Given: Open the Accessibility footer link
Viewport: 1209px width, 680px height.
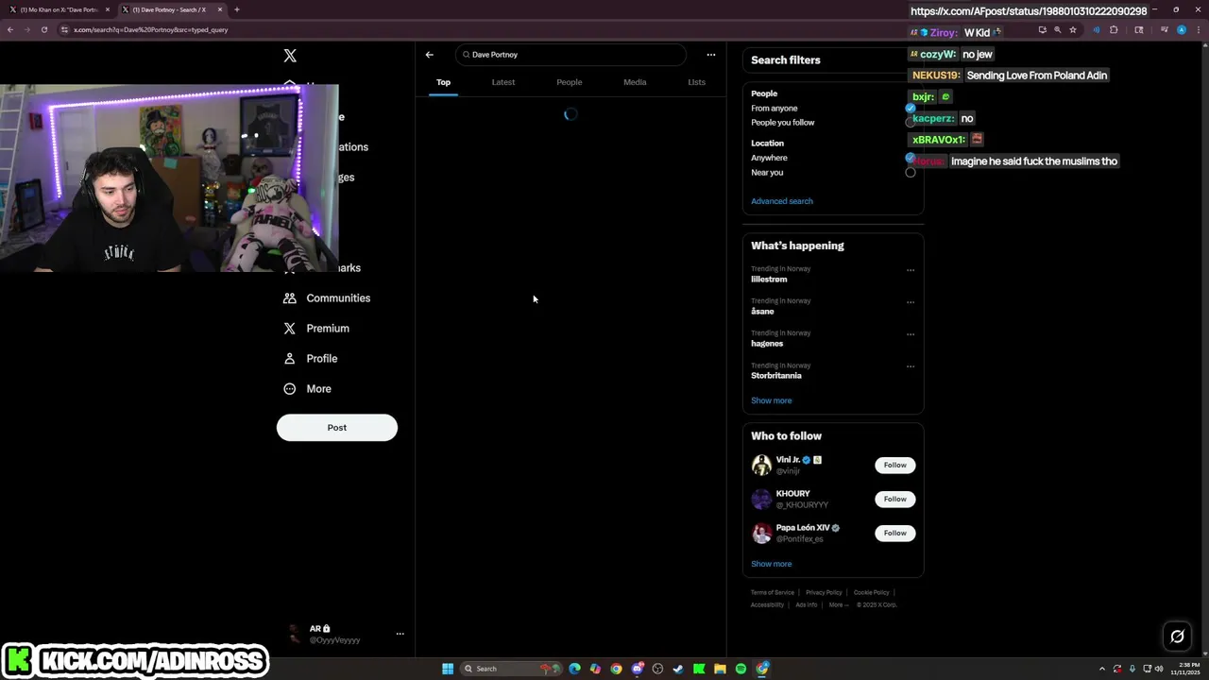Looking at the screenshot, I should tap(768, 604).
